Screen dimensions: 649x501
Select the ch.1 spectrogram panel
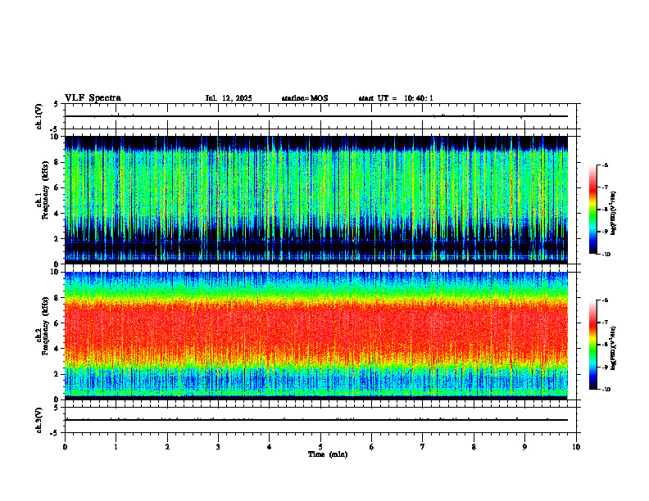point(316,200)
